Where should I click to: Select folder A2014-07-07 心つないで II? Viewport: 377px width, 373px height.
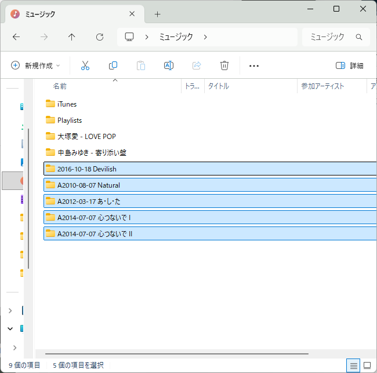pos(210,233)
